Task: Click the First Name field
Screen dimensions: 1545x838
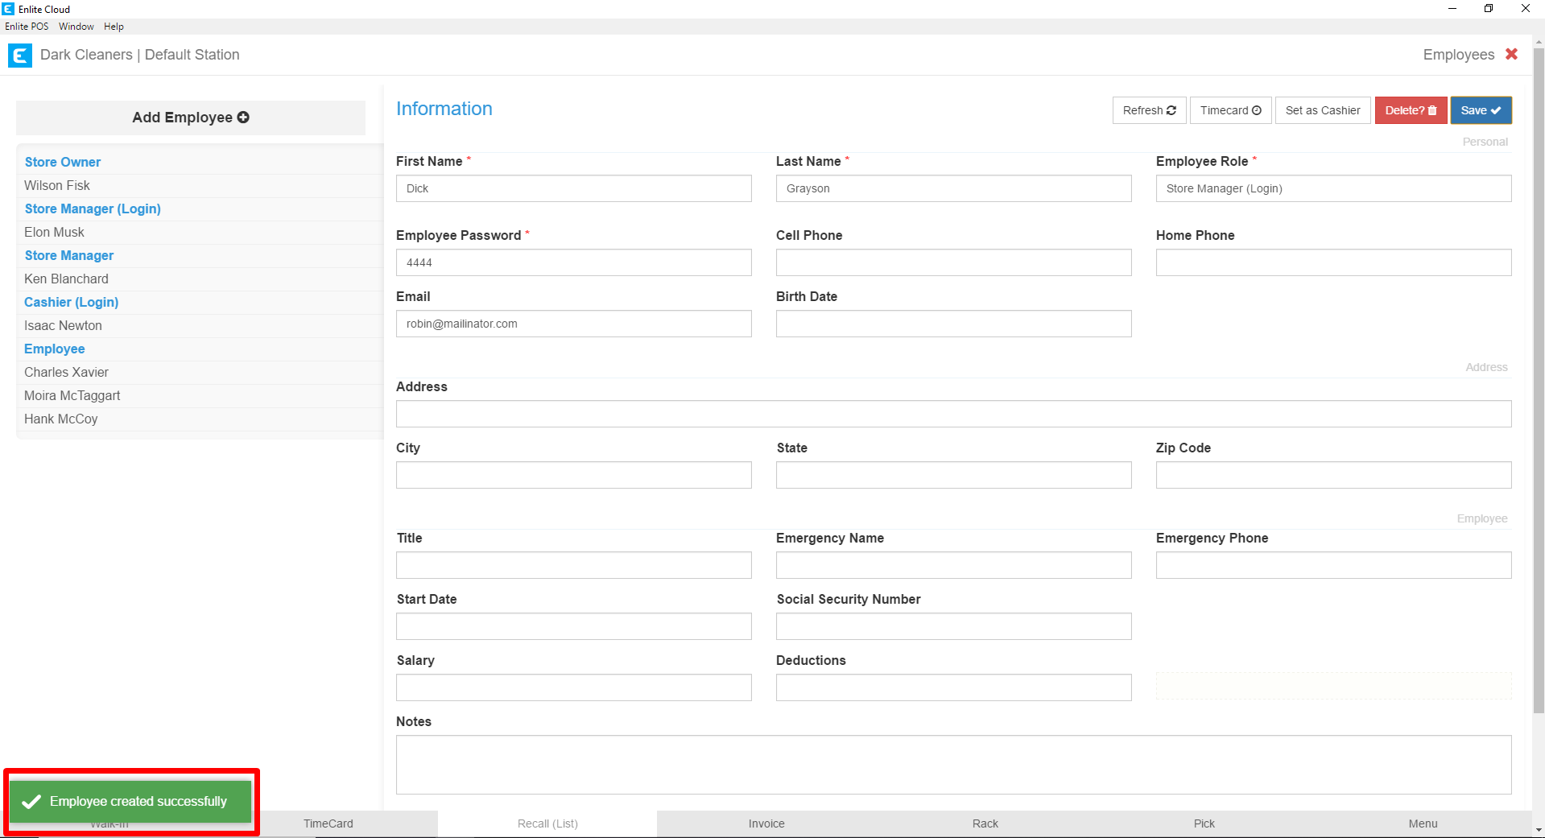Action: click(574, 188)
